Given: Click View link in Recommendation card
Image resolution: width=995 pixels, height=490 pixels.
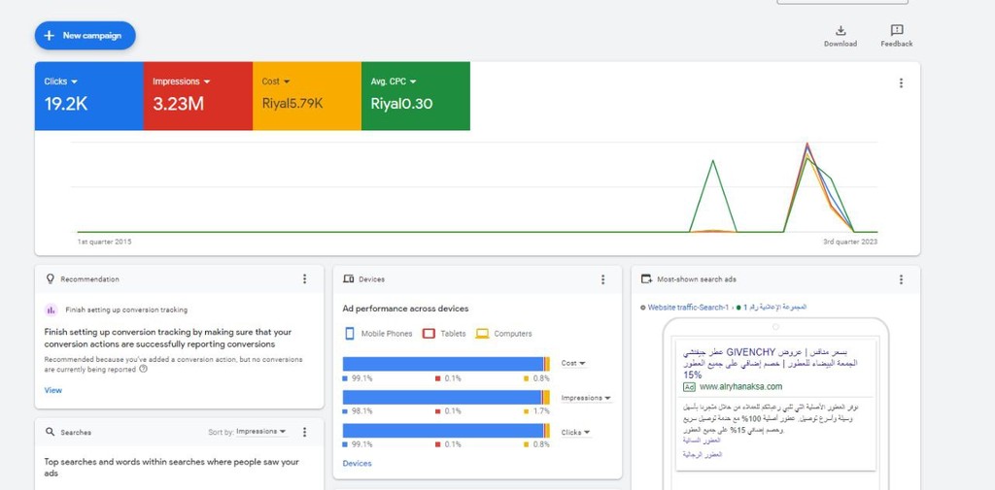Looking at the screenshot, I should 53,390.
